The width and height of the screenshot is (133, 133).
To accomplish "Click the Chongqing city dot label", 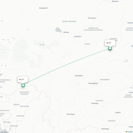I will point(93,83).
